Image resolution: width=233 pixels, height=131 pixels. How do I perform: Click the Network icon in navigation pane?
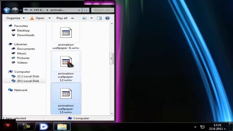tap(11, 90)
